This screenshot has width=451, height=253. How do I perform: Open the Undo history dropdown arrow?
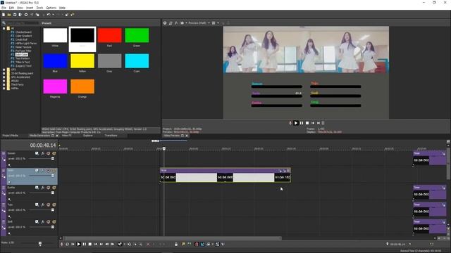(53, 15)
